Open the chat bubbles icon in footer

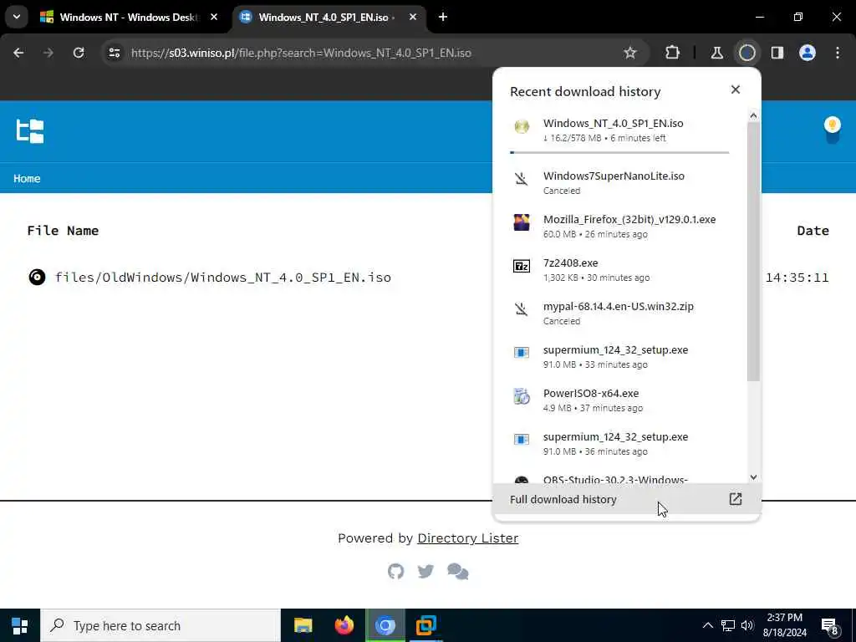click(457, 572)
